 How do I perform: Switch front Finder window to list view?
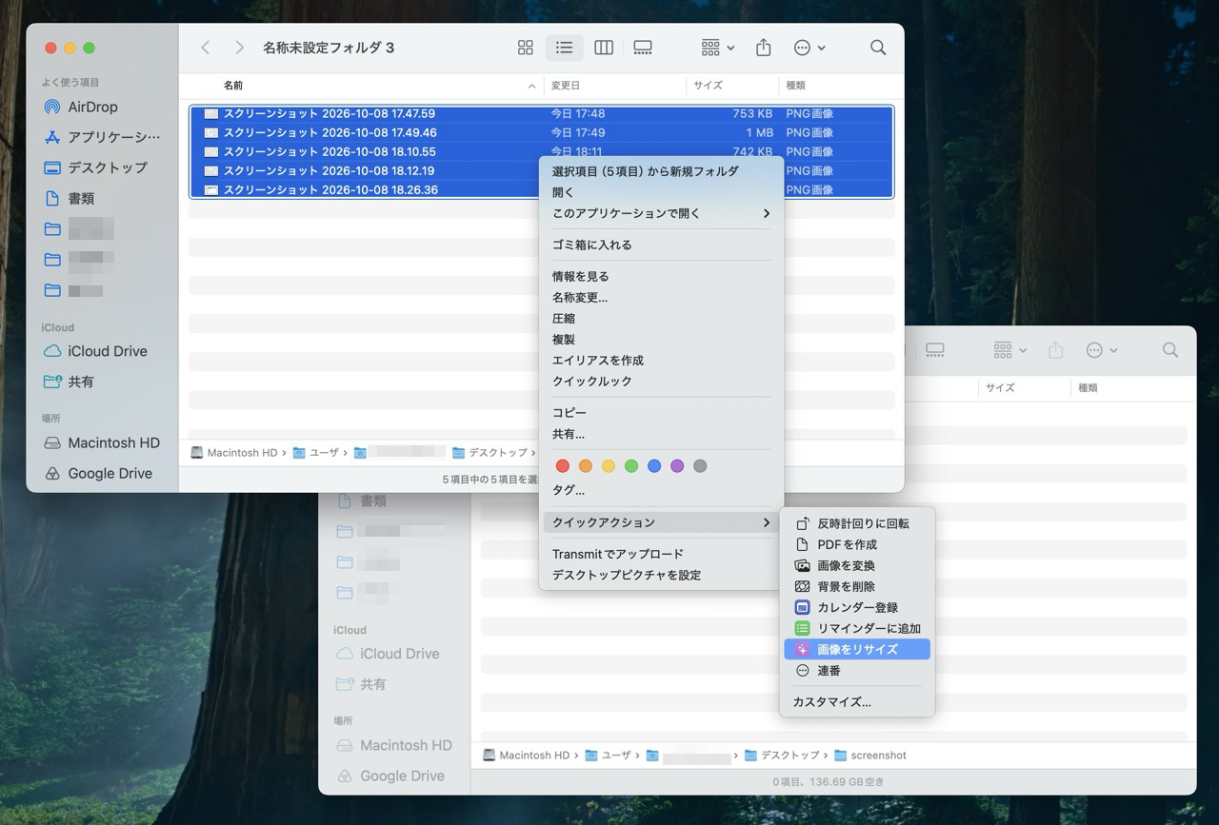click(565, 48)
